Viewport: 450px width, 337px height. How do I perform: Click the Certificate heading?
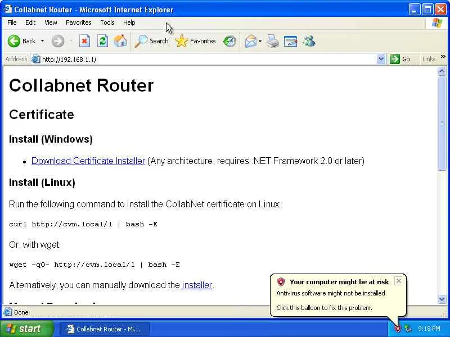[42, 115]
